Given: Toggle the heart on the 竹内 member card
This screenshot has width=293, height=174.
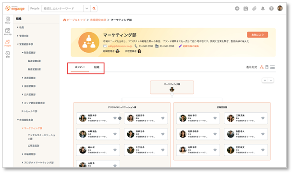Looking at the screenshot, I should pyautogui.click(x=215, y=118).
